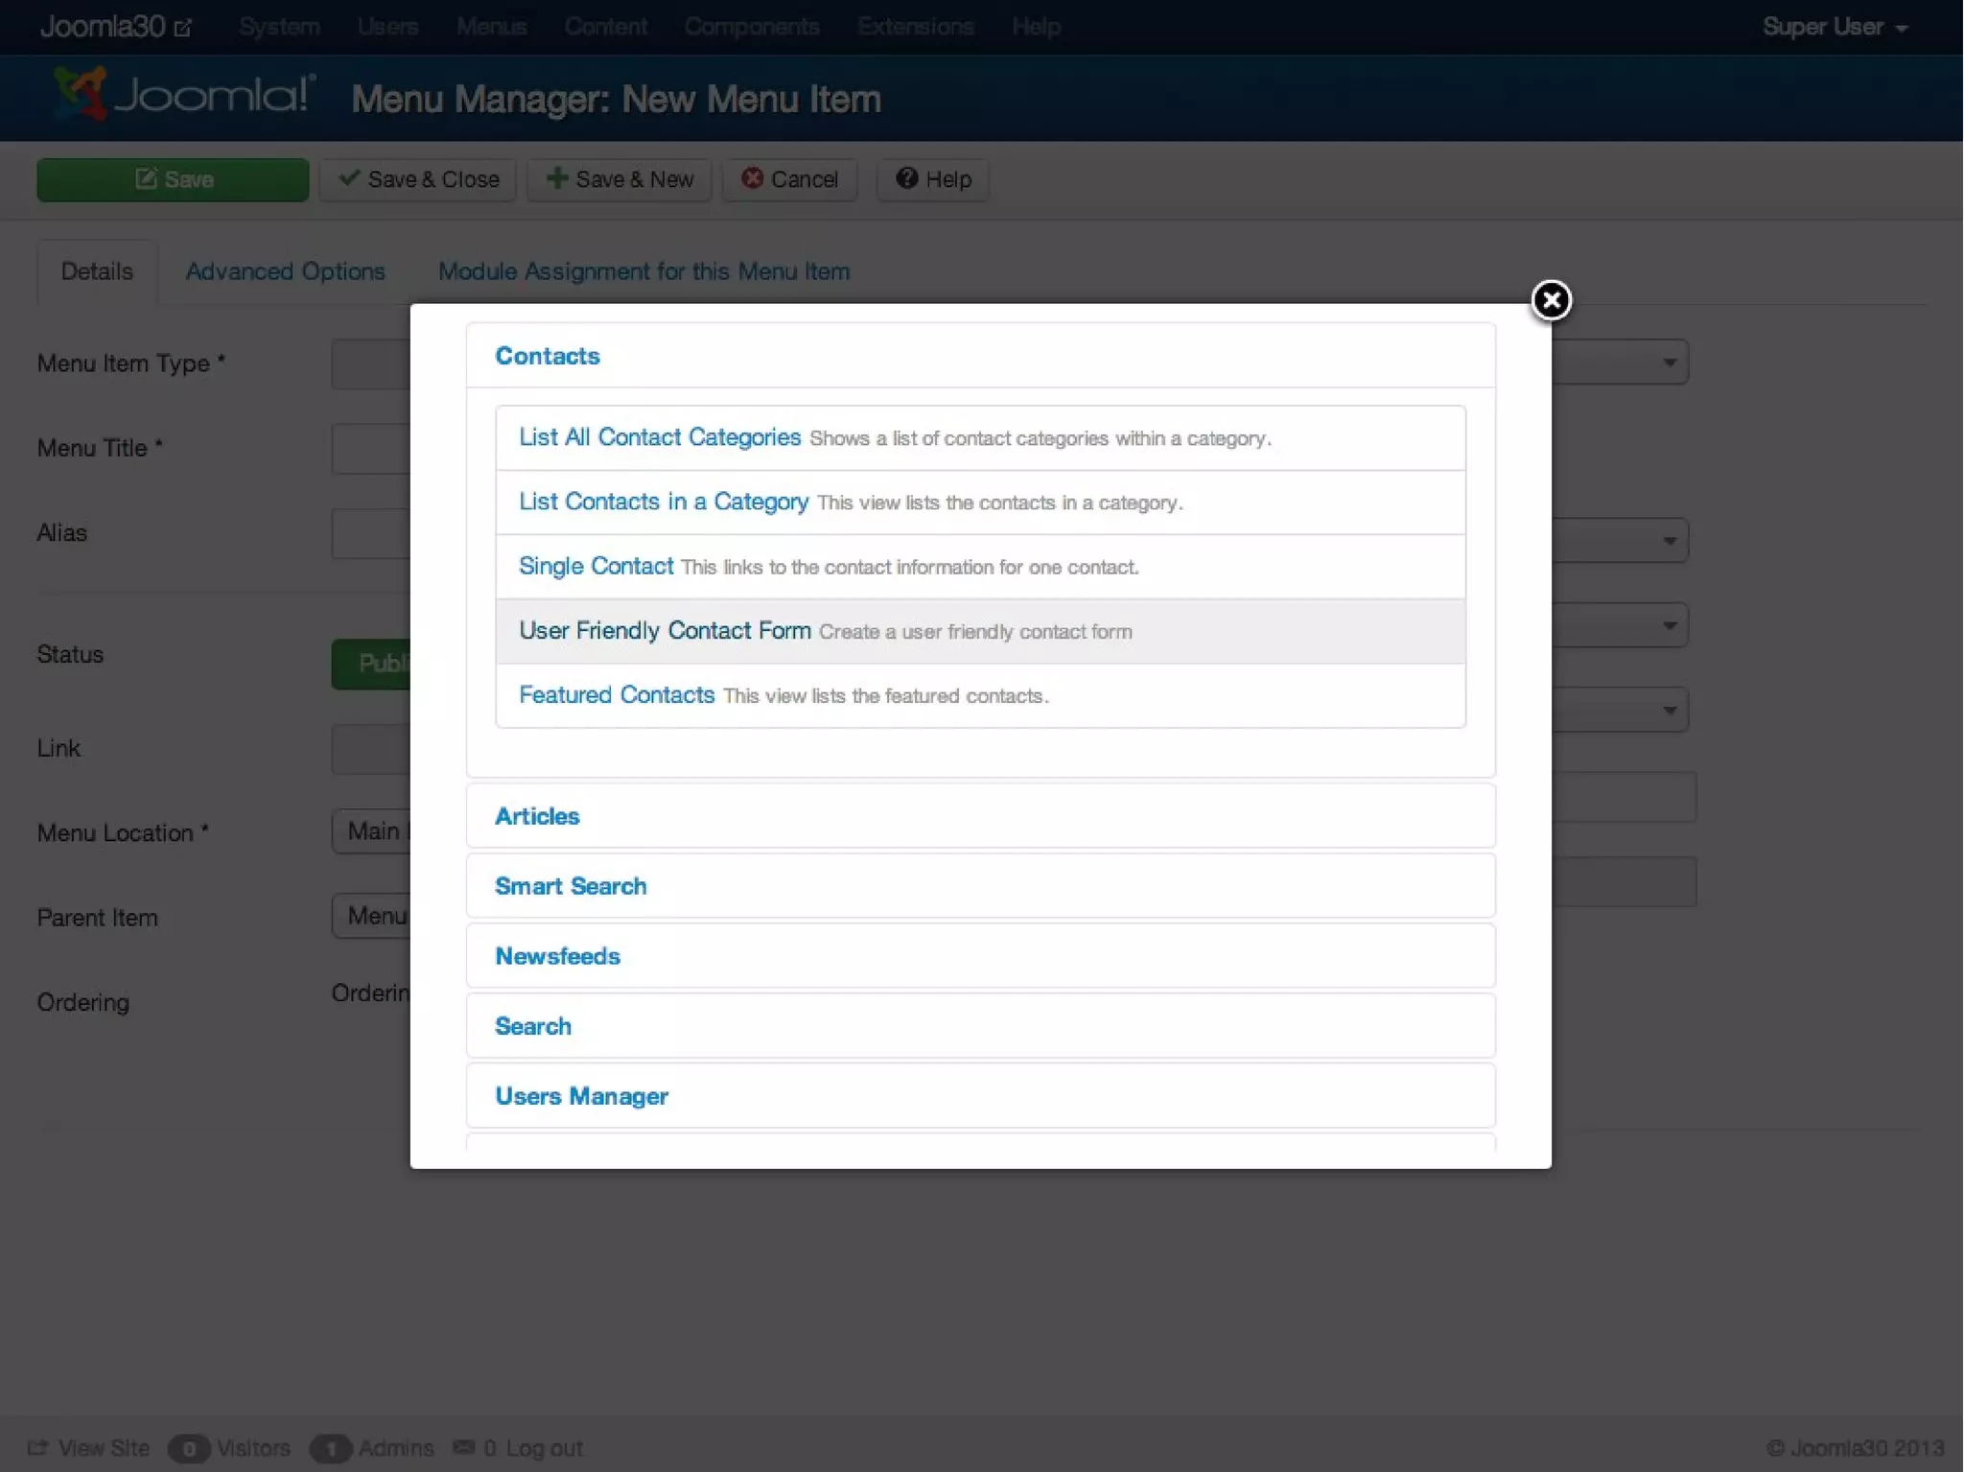Close the menu item type modal
Screen dimensions: 1964x1472
point(1551,300)
